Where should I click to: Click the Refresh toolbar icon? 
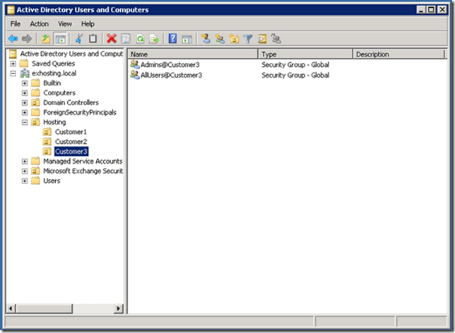tap(140, 39)
